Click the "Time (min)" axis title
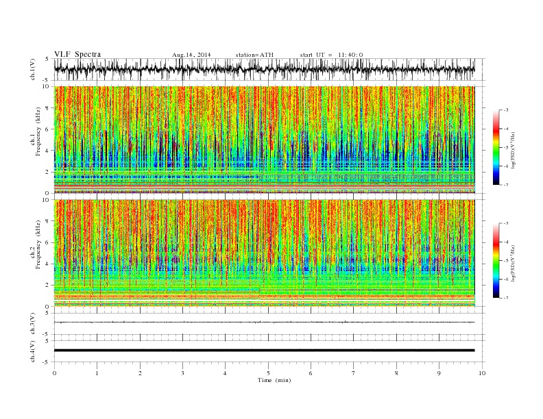543x419 pixels. (274, 380)
